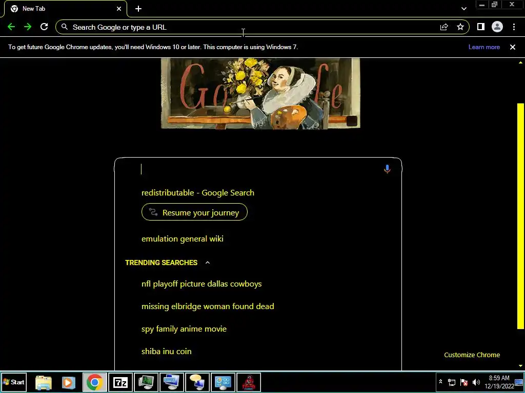Click the page scrollbar down arrow
The width and height of the screenshot is (525, 393).
click(x=521, y=366)
